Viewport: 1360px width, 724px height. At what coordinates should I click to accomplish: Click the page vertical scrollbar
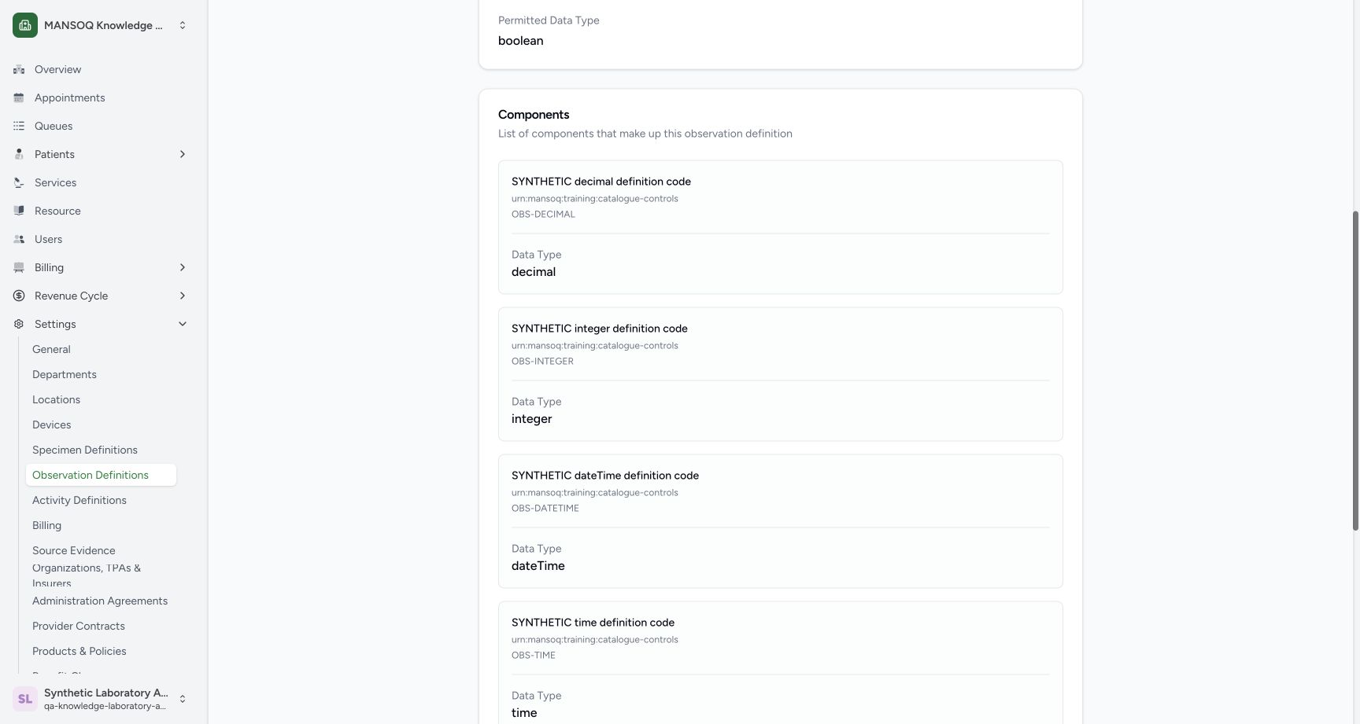coord(1355,370)
